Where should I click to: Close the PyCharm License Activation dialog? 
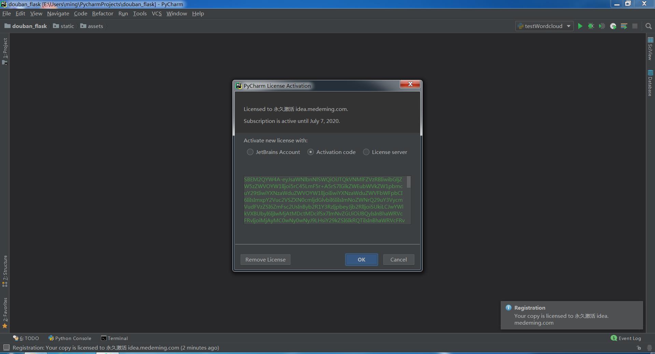click(410, 84)
